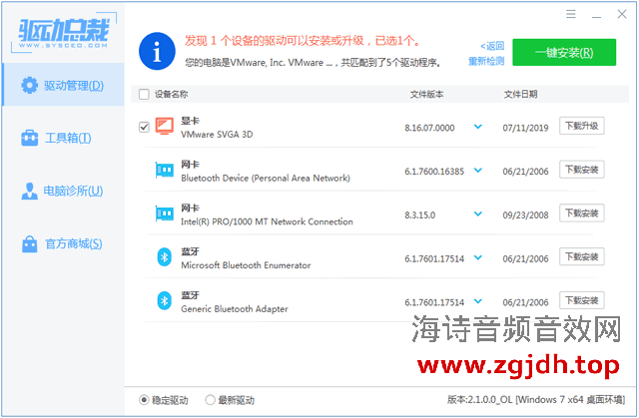
Task: Click the 文件日期 column header
Action: click(x=520, y=95)
